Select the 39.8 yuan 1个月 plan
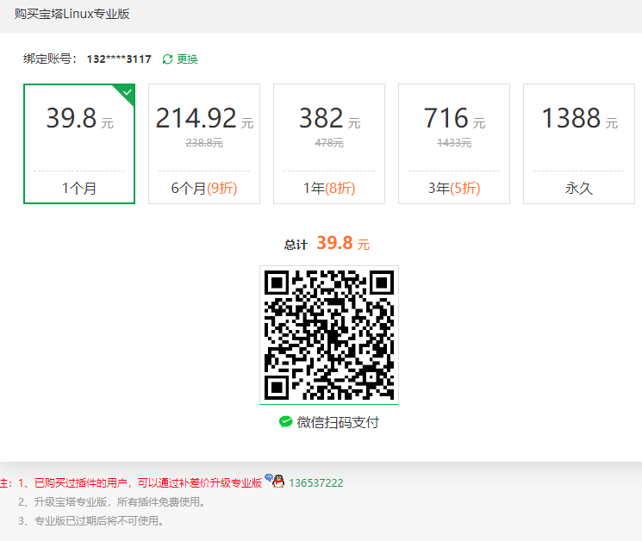Viewport: 642px width, 541px height. 79,144
